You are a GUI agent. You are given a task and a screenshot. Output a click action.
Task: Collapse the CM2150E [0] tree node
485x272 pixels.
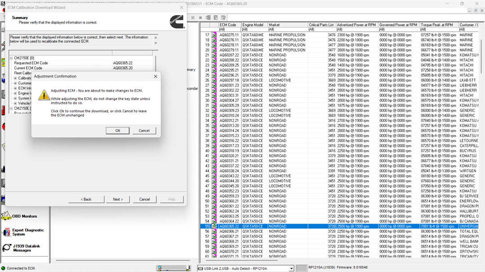click(x=11, y=58)
